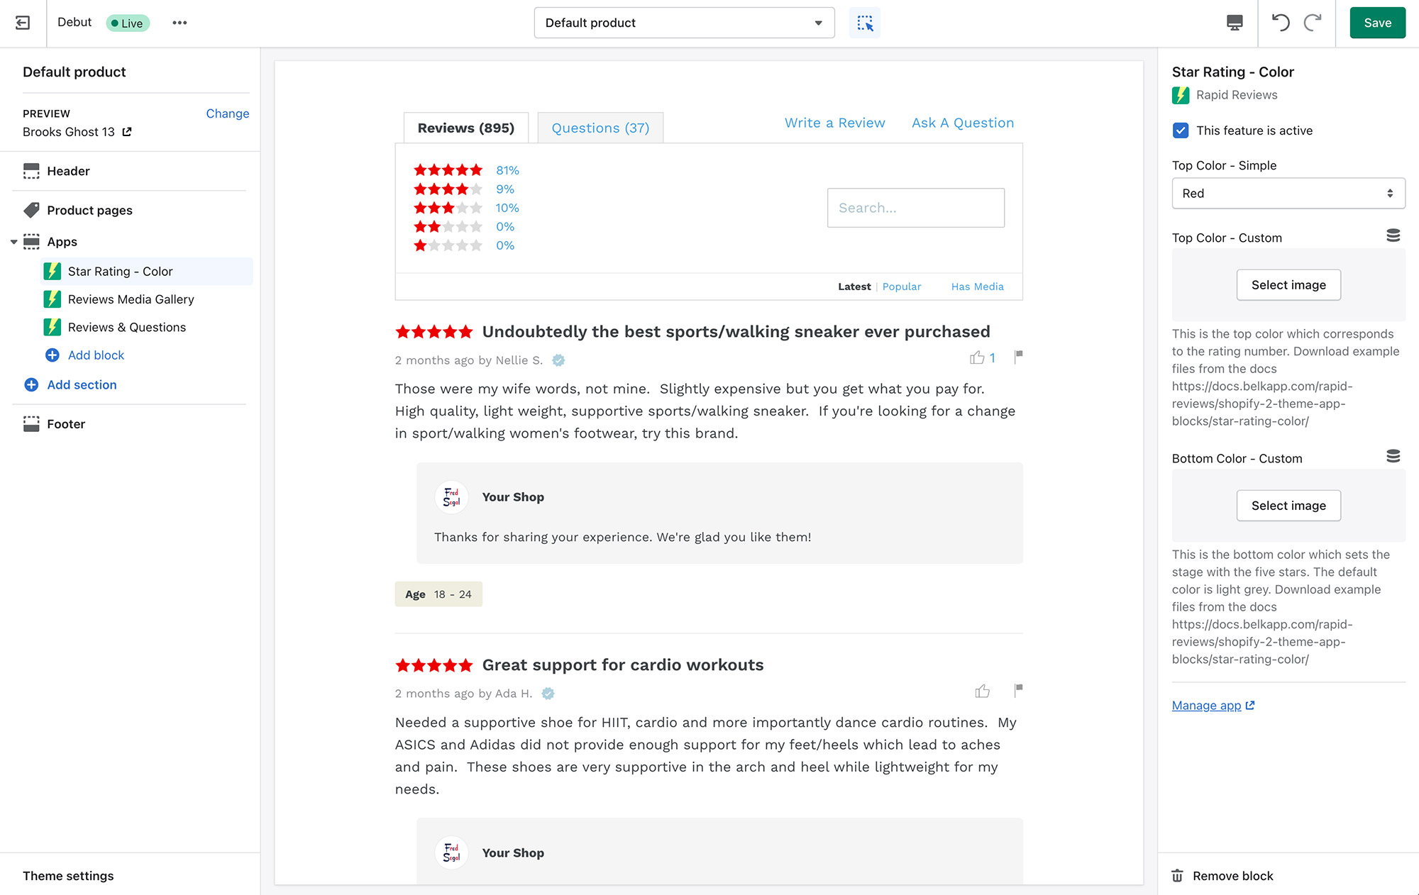Open the Top Color Simple dropdown

[x=1288, y=194]
